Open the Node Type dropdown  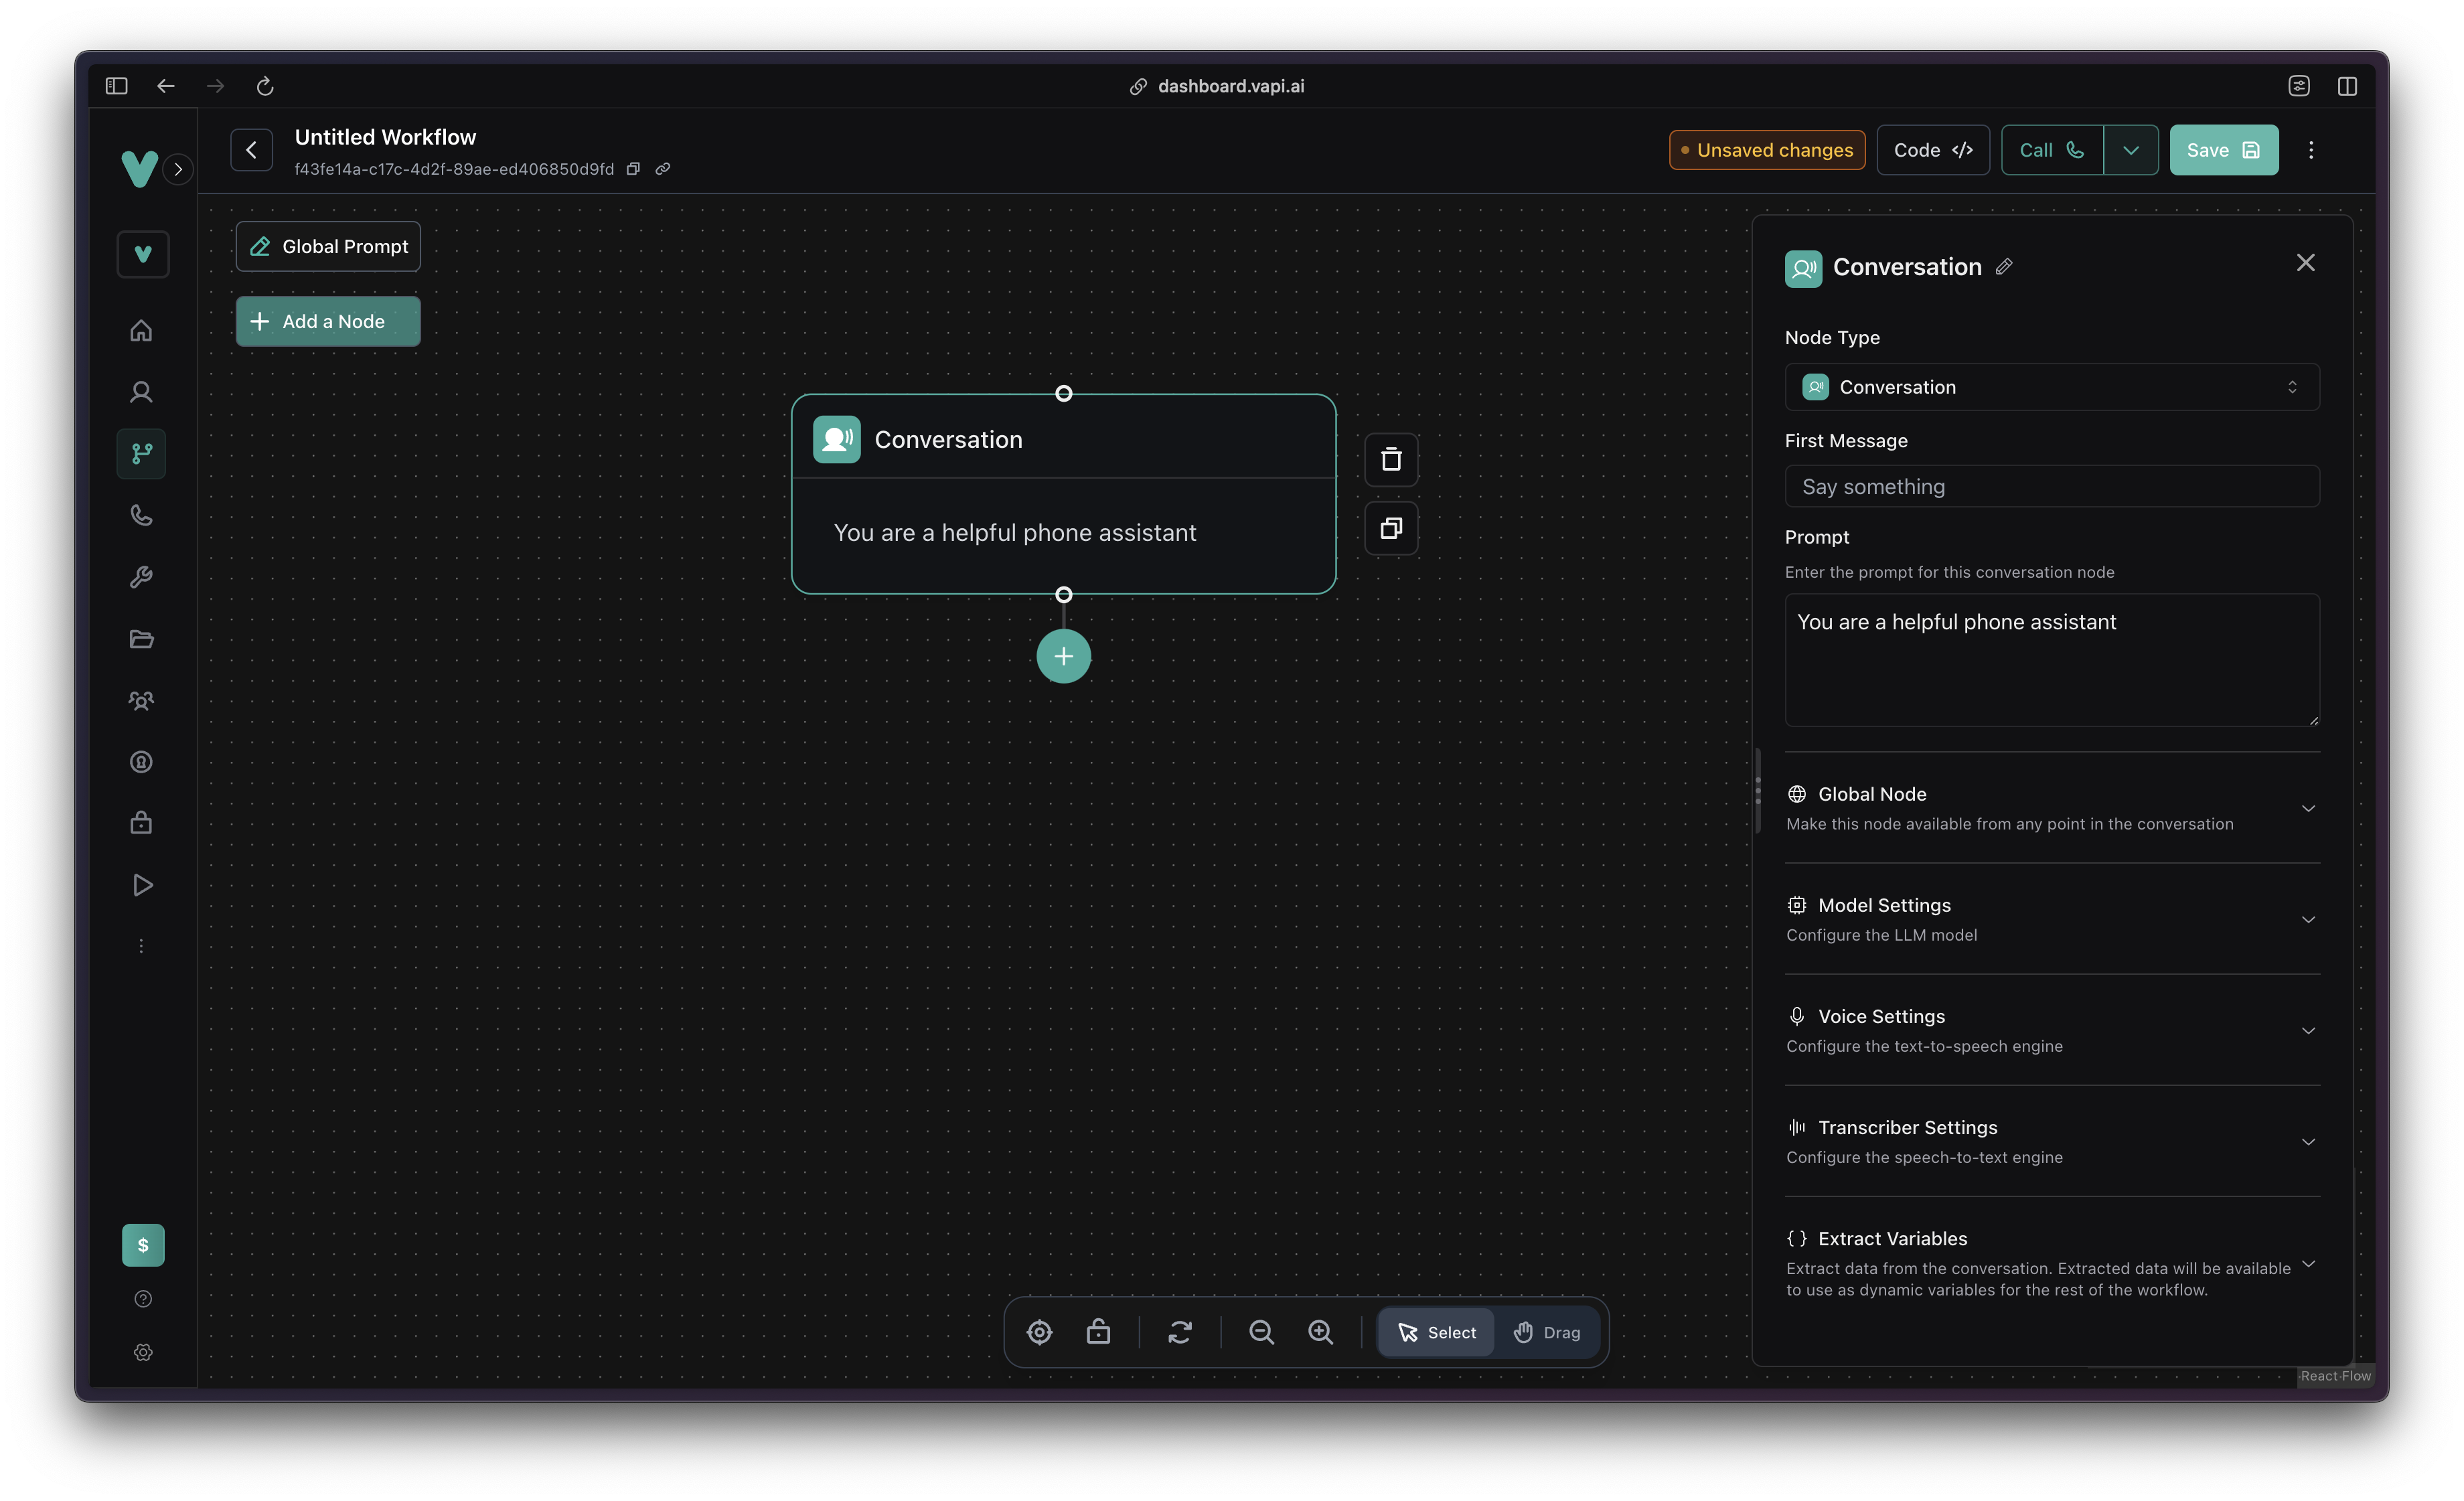pyautogui.click(x=2051, y=387)
